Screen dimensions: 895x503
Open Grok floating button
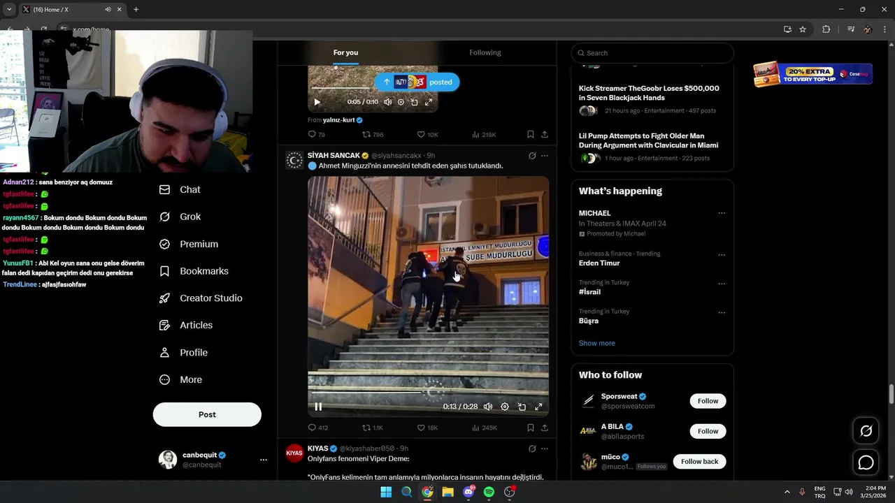[x=866, y=431]
